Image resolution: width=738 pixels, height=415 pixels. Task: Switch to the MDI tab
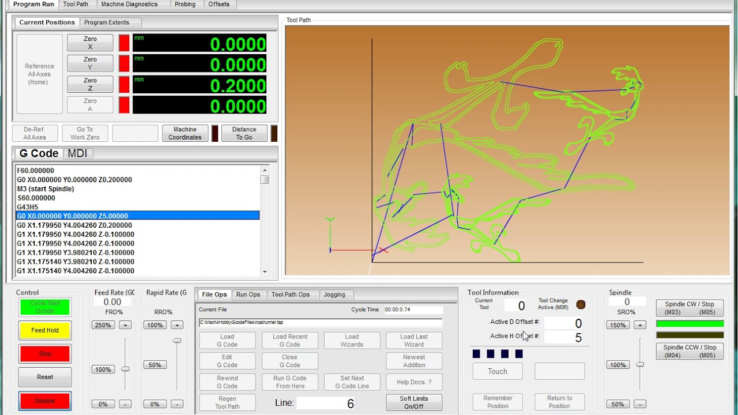77,153
